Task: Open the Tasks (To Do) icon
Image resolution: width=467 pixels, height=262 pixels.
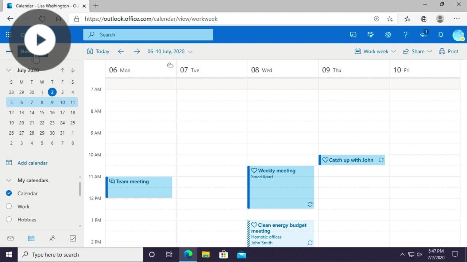Action: click(73, 238)
